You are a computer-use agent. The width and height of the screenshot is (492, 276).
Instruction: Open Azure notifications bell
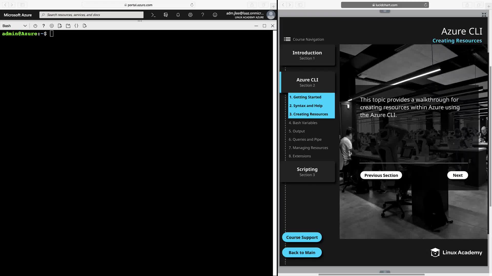point(178,15)
